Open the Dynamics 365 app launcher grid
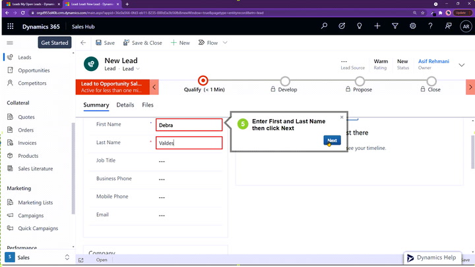This screenshot has height=267, width=475. [11, 26]
